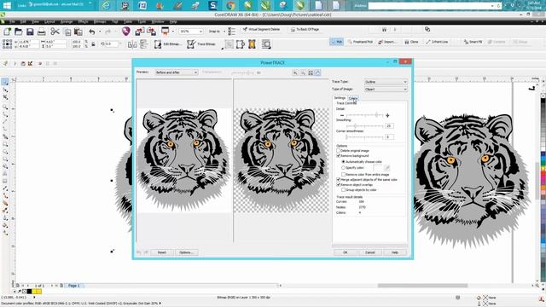Click the Wrap text icon on property bar
The height and width of the screenshot is (307, 546).
click(x=266, y=44)
